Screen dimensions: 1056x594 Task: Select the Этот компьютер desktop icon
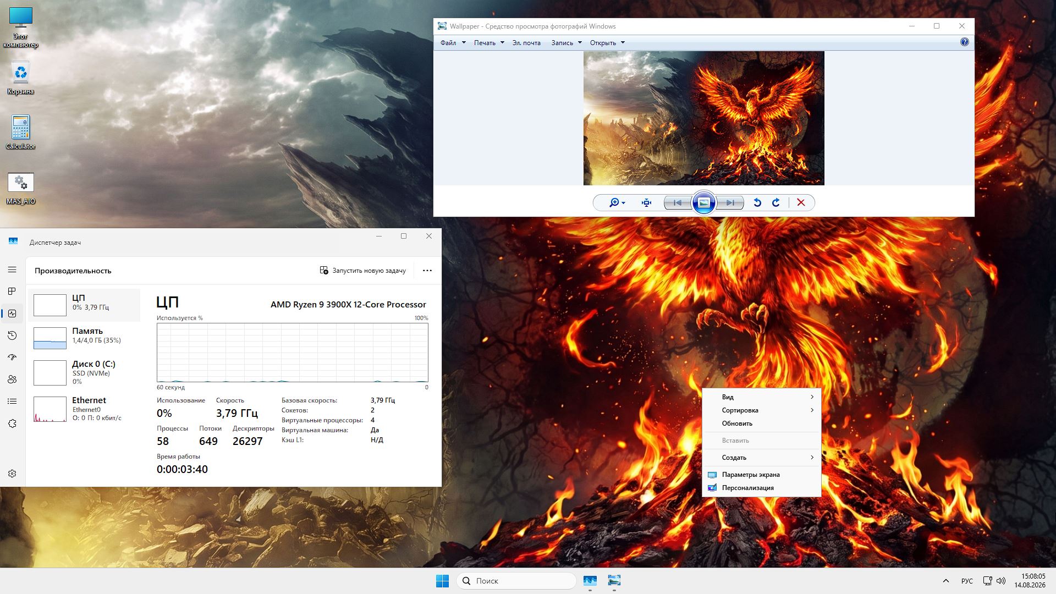[21, 28]
